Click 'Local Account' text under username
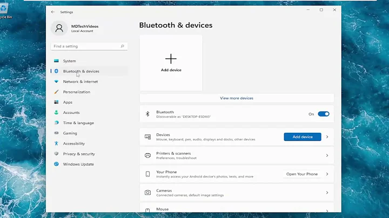 [x=82, y=31]
